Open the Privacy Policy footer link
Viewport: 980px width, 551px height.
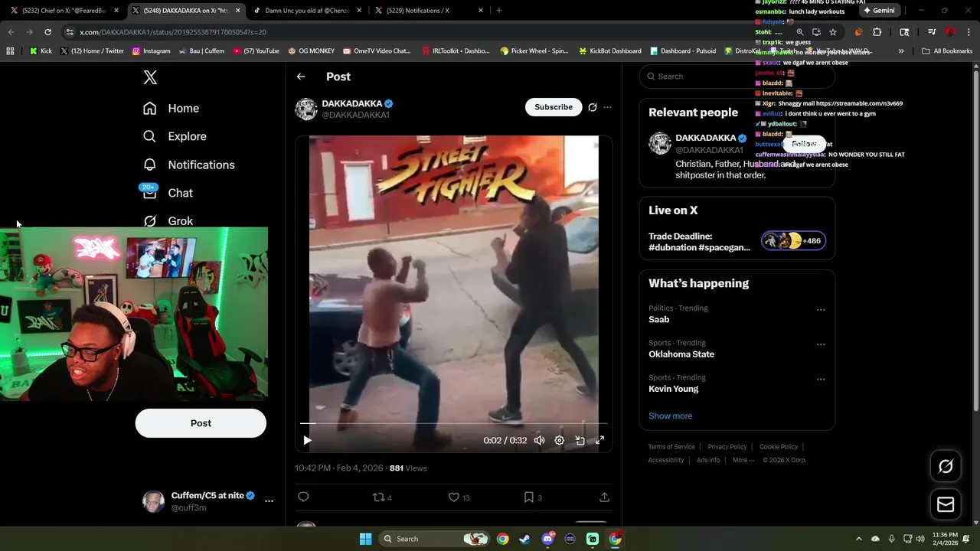click(727, 447)
